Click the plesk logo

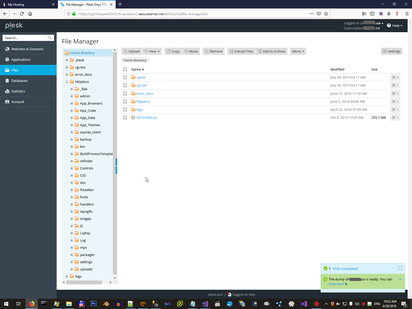pos(14,25)
